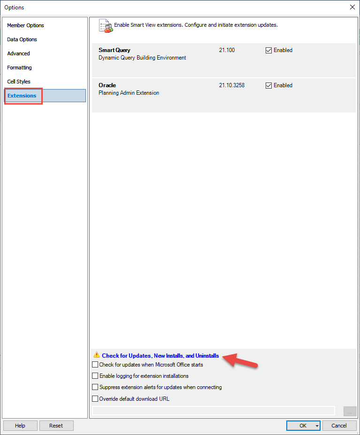
Task: Open the OK button dropdown arrow
Action: point(317,426)
